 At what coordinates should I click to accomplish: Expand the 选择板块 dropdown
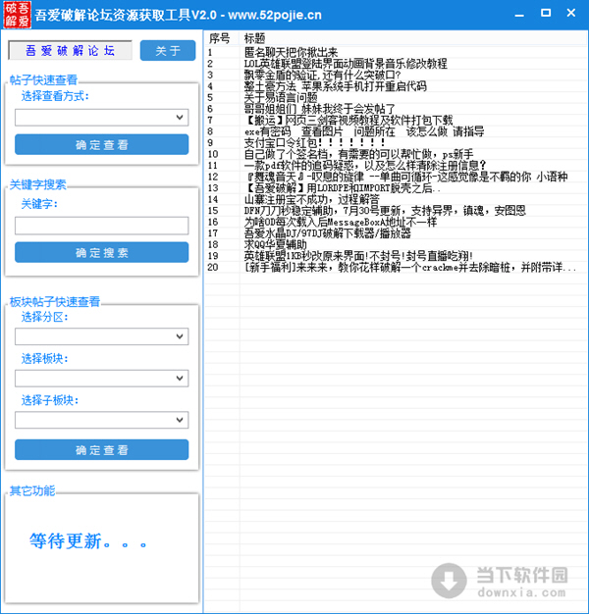(101, 379)
